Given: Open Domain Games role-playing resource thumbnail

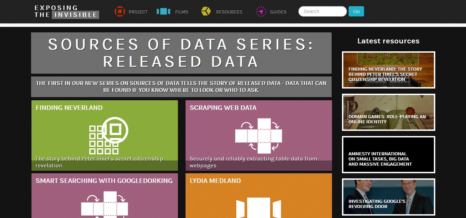Looking at the screenshot, I should (x=388, y=112).
